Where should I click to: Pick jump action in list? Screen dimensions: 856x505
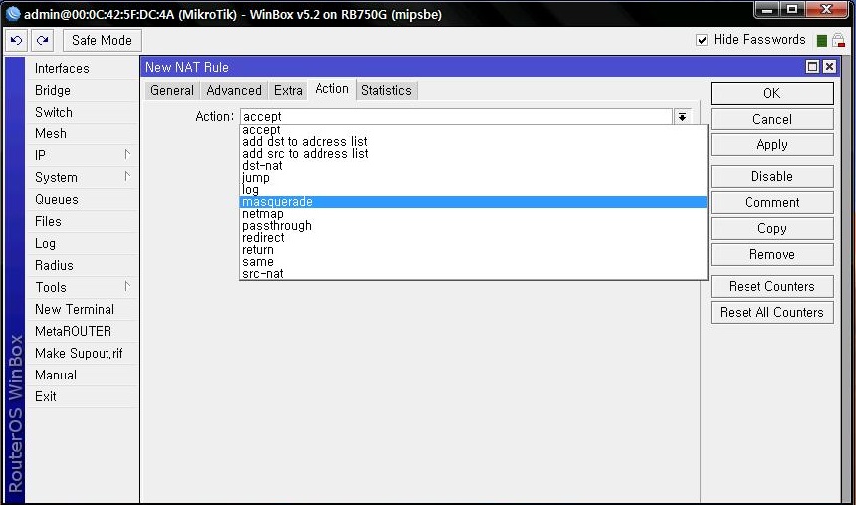coord(474,177)
